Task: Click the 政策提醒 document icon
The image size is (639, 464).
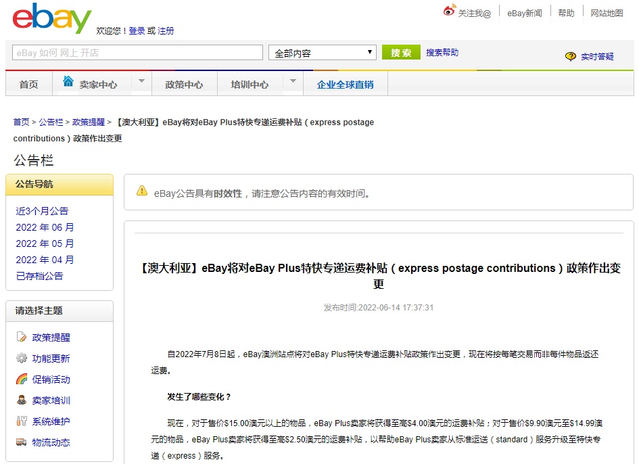Action: click(x=21, y=337)
